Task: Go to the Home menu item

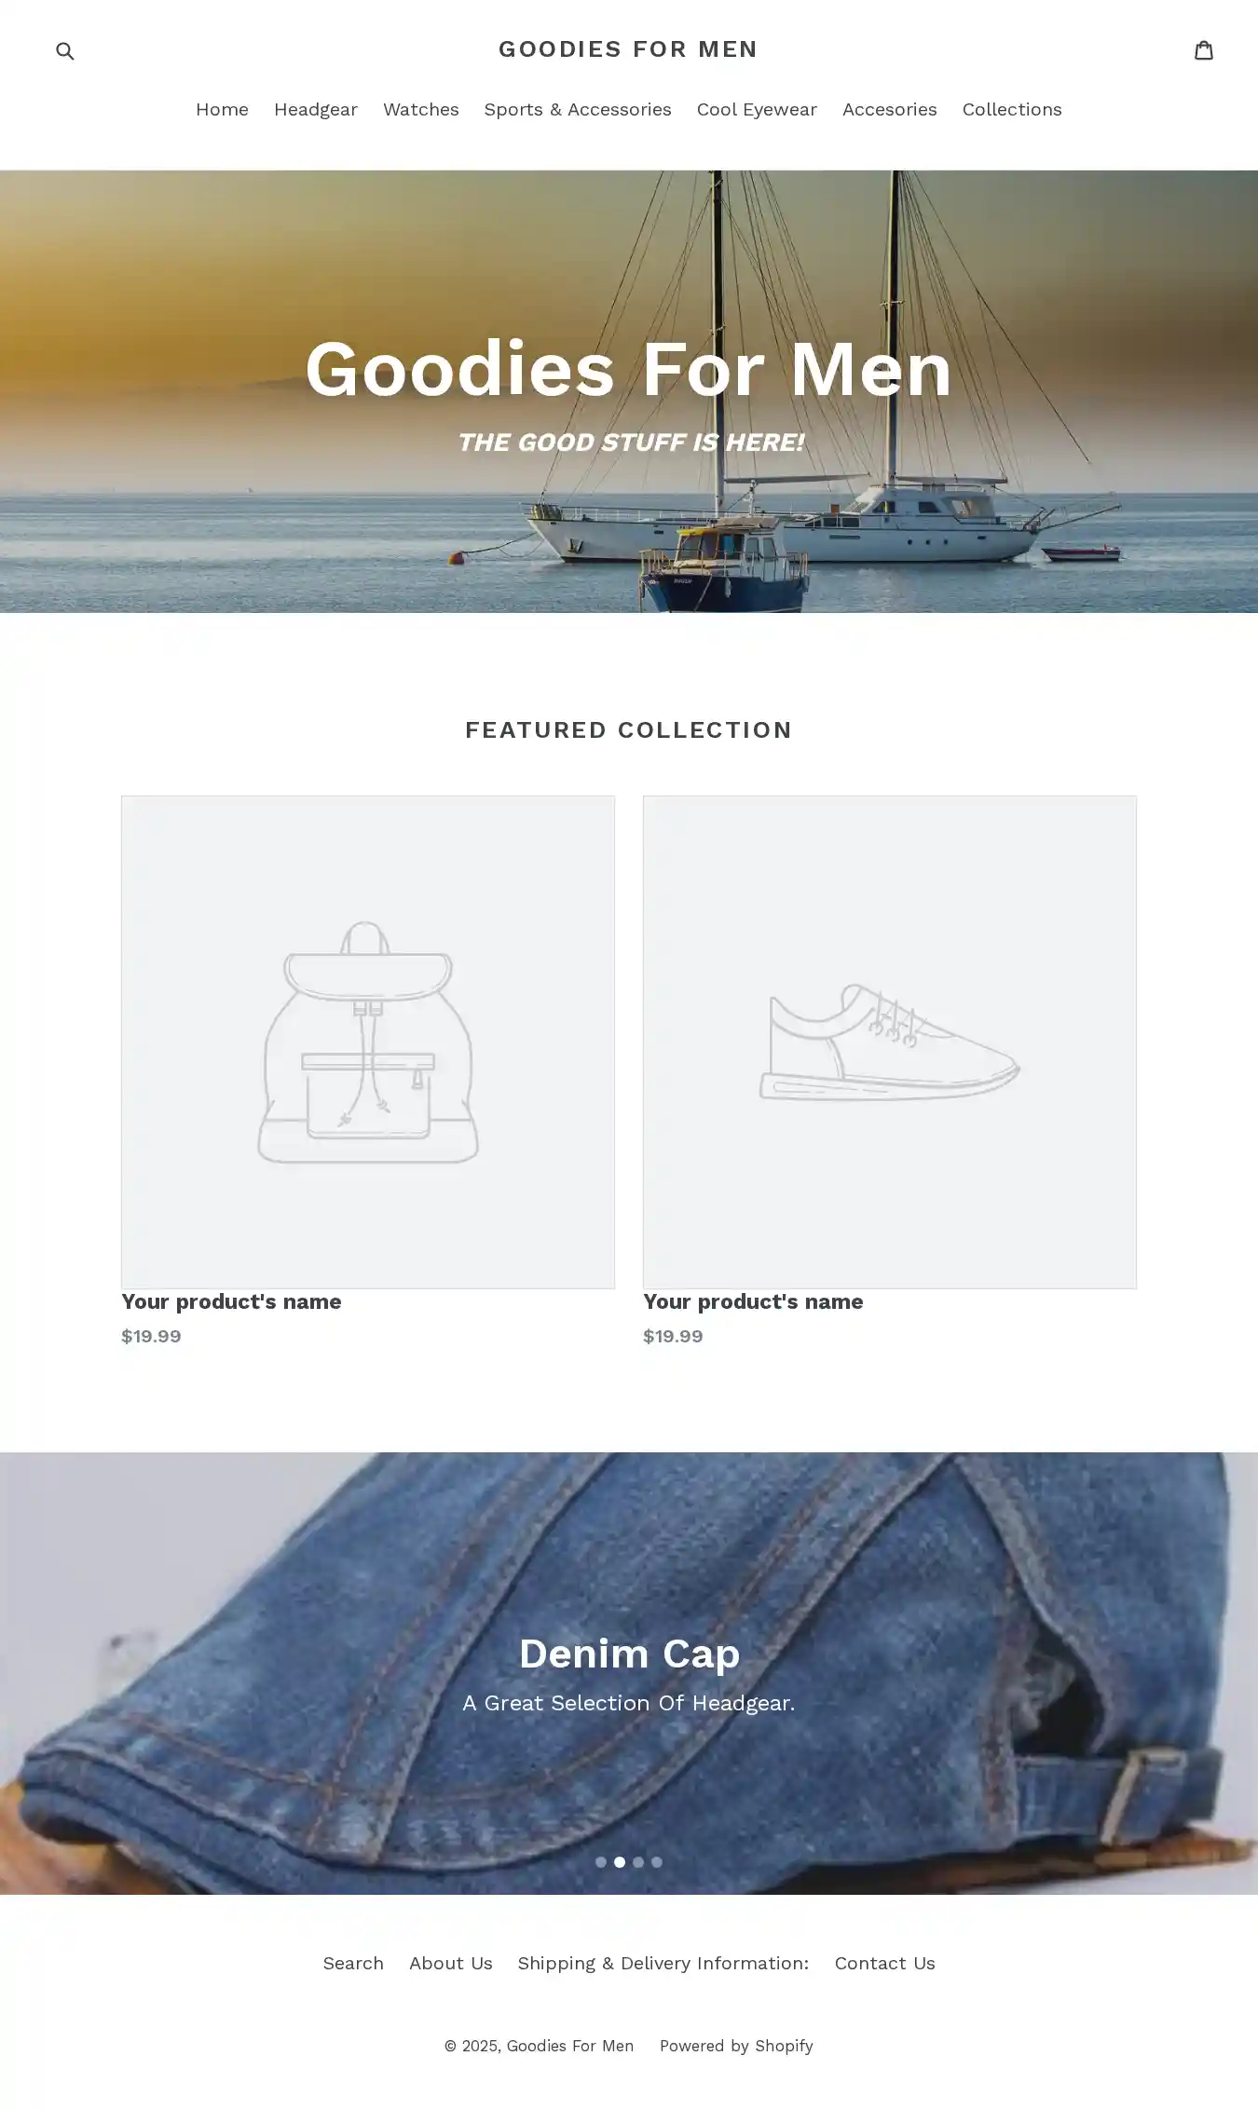Action: click(x=222, y=109)
